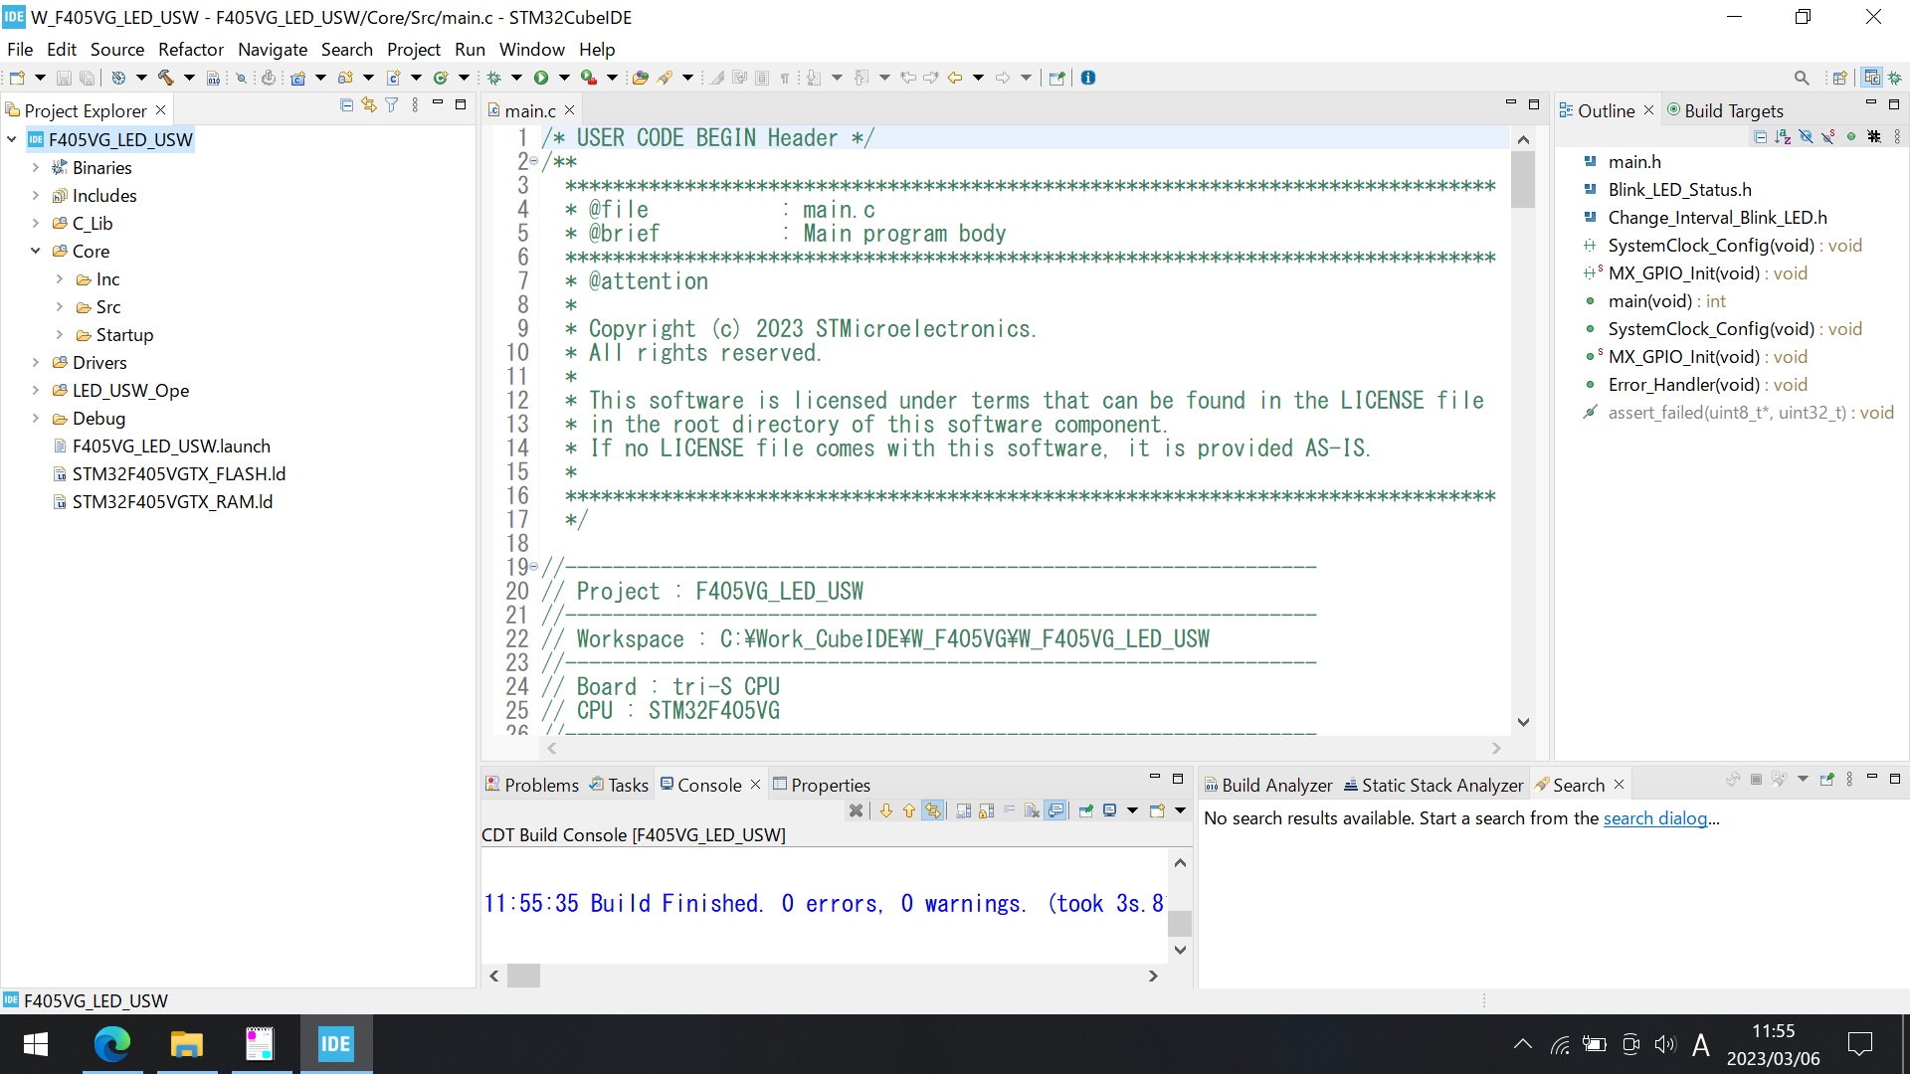Open Project Explorer view menu (three dots)
Image resolution: width=1910 pixels, height=1074 pixels.
(x=415, y=105)
